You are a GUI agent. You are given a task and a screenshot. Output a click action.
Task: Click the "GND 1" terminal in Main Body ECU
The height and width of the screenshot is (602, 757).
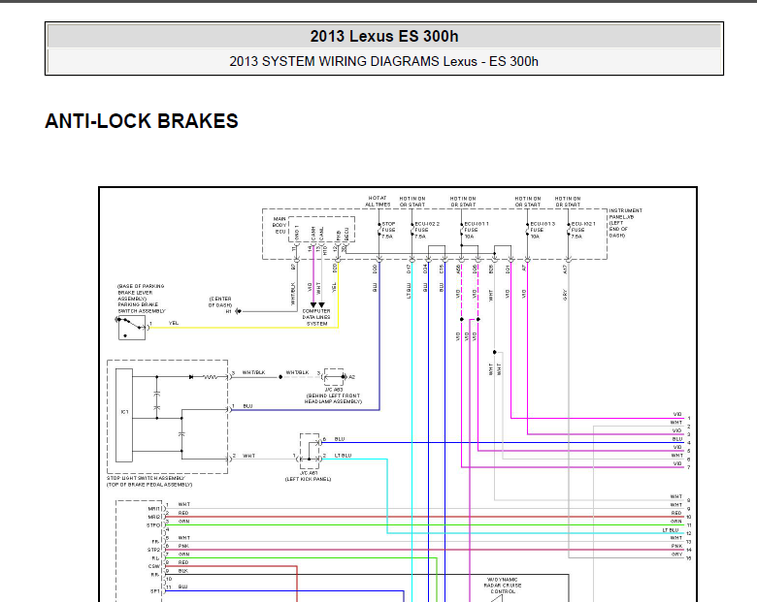(297, 233)
